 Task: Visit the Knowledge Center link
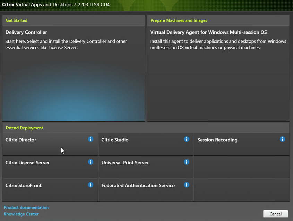(x=21, y=214)
